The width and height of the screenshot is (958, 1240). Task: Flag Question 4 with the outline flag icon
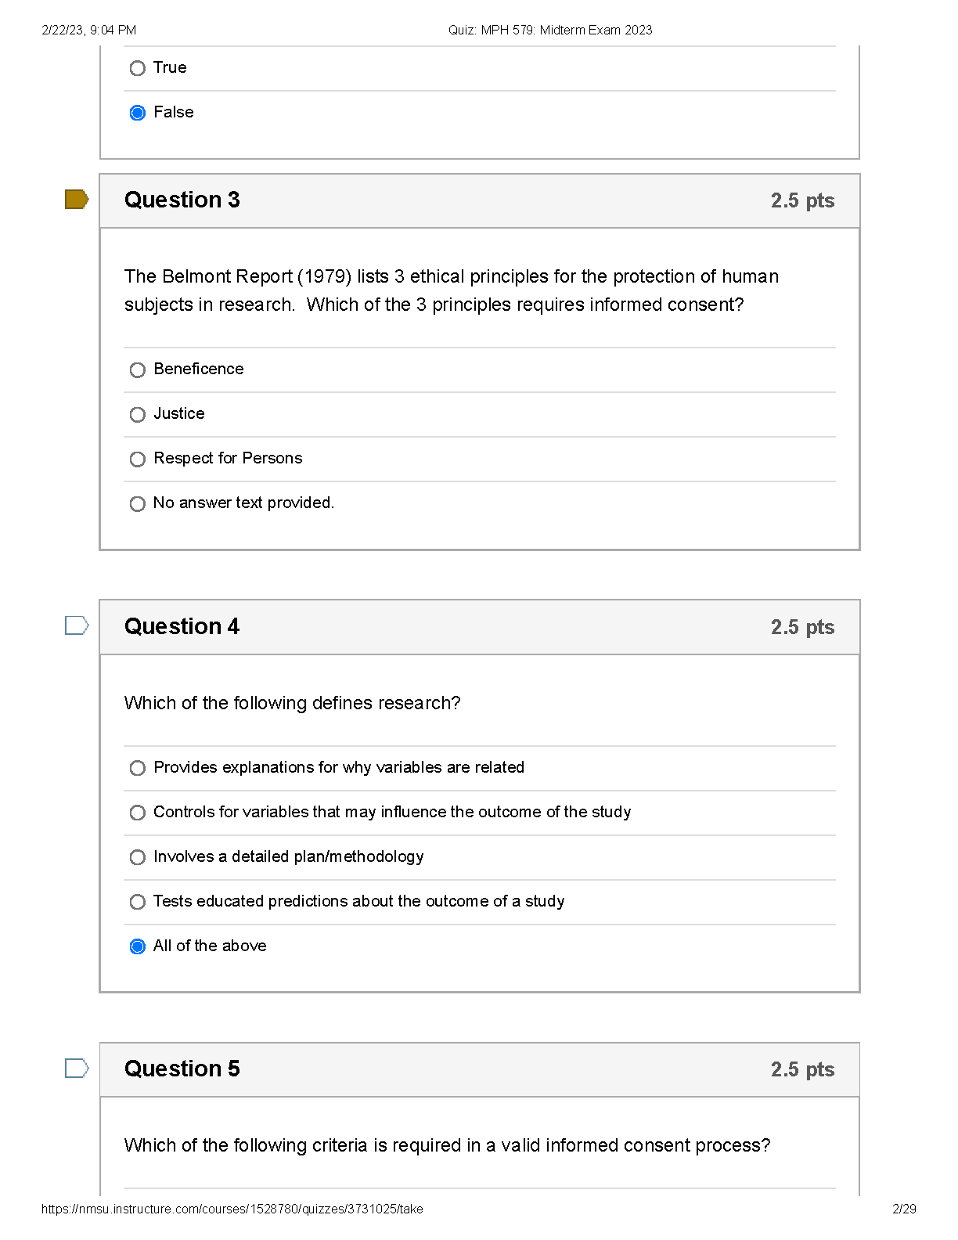[x=76, y=625]
